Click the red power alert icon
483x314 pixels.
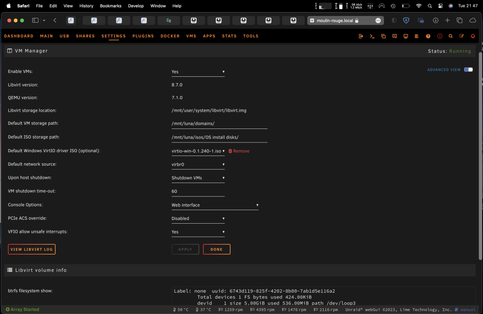point(440,36)
